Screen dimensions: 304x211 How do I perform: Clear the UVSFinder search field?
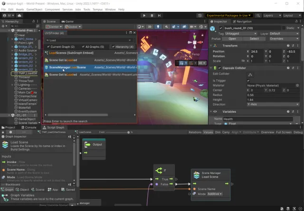(x=130, y=40)
